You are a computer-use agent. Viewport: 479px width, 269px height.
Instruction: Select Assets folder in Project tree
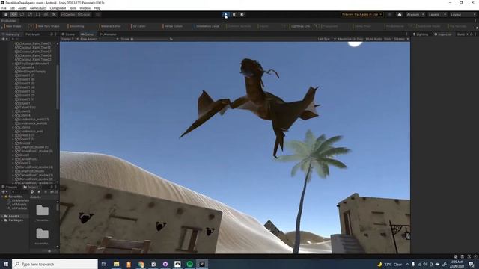click(x=13, y=216)
